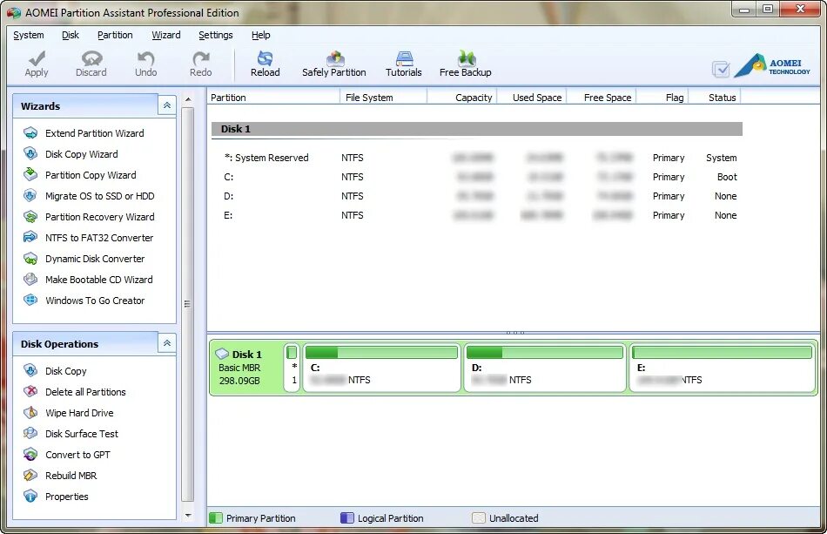Click the sidebar vertical scrollbar thumb

click(x=188, y=304)
